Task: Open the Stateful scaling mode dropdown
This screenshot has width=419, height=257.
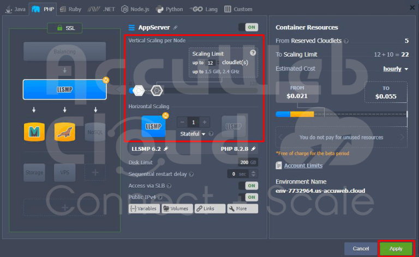Action: click(193, 134)
